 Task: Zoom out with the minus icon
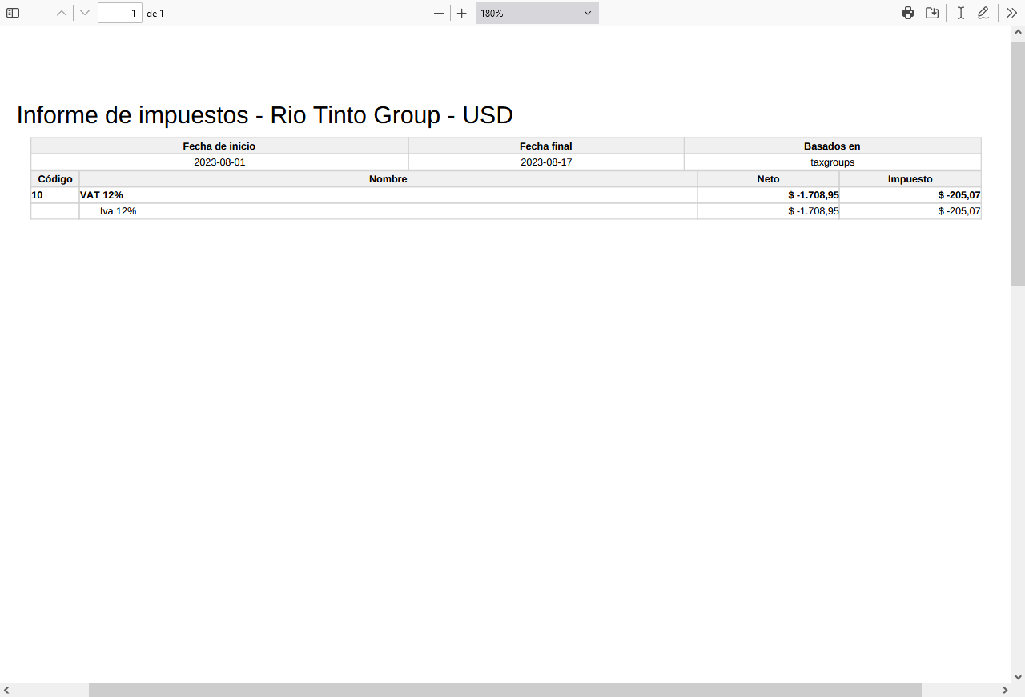click(x=439, y=13)
